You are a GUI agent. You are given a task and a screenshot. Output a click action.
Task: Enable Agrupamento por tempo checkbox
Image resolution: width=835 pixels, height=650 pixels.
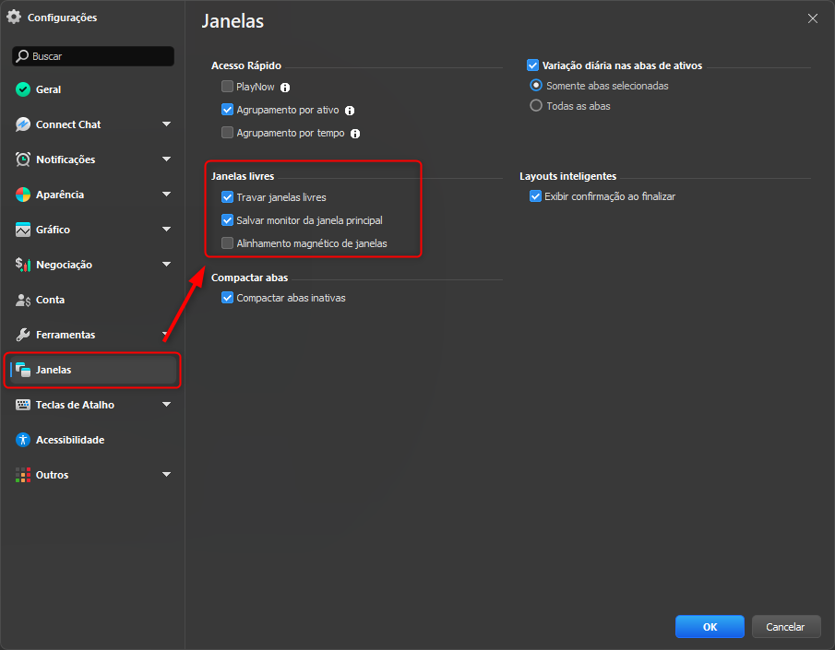[227, 133]
